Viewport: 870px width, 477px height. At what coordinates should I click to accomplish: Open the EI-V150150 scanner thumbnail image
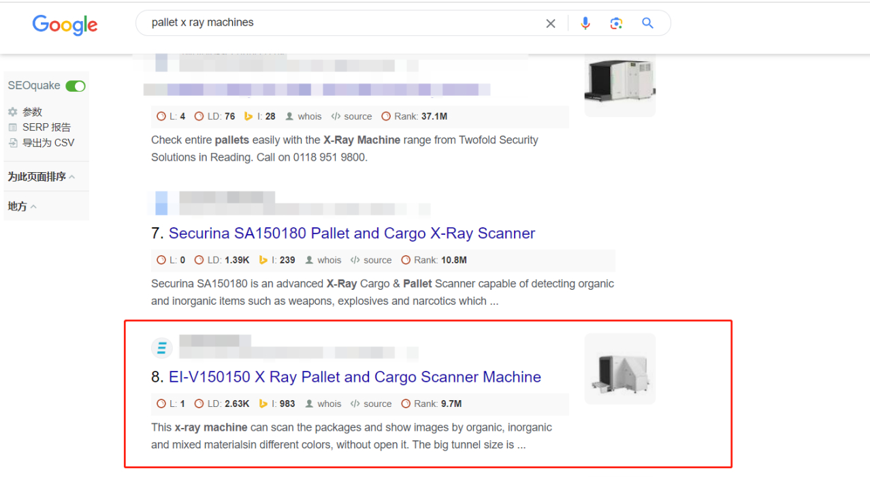pyautogui.click(x=619, y=369)
